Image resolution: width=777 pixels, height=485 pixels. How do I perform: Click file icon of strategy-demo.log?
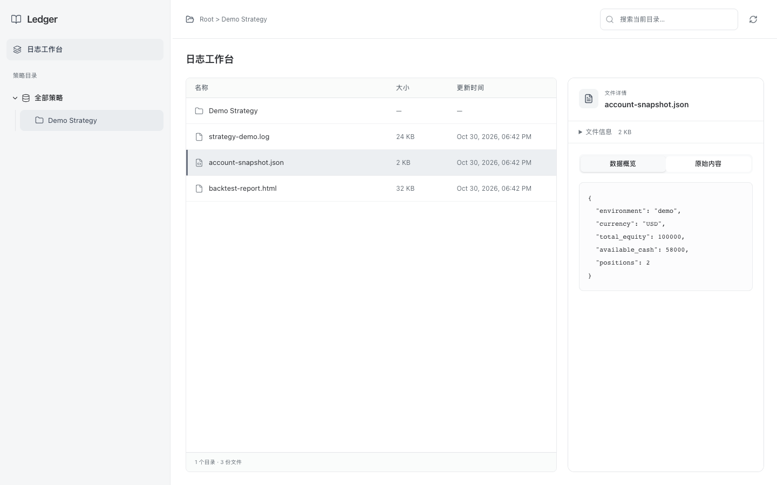199,137
